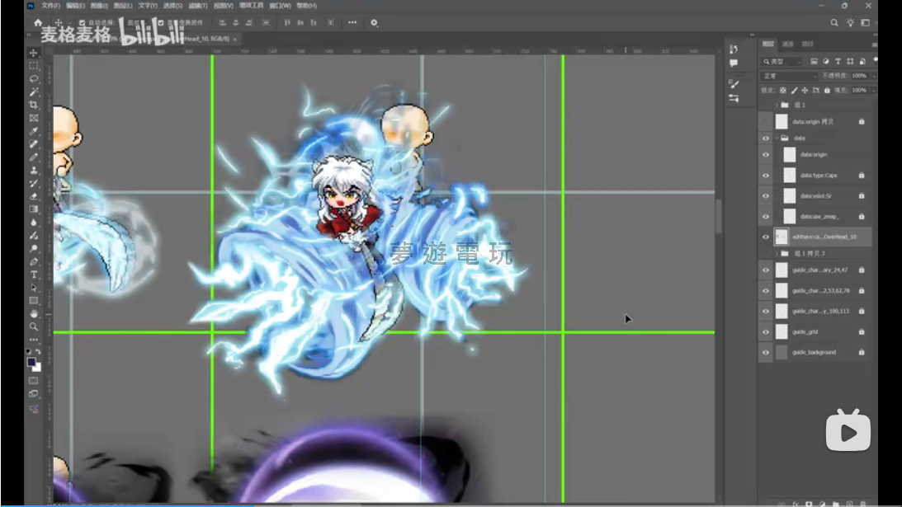Viewport: 902px width, 507px height.
Task: Open the 文件 (File) menu
Action: pos(50,6)
